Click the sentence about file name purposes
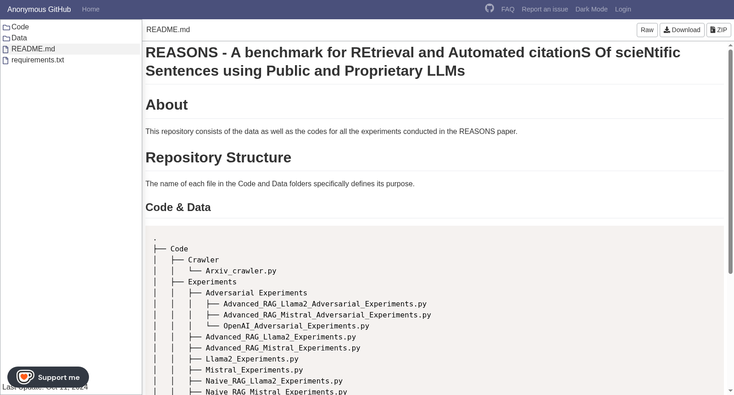 click(x=280, y=184)
